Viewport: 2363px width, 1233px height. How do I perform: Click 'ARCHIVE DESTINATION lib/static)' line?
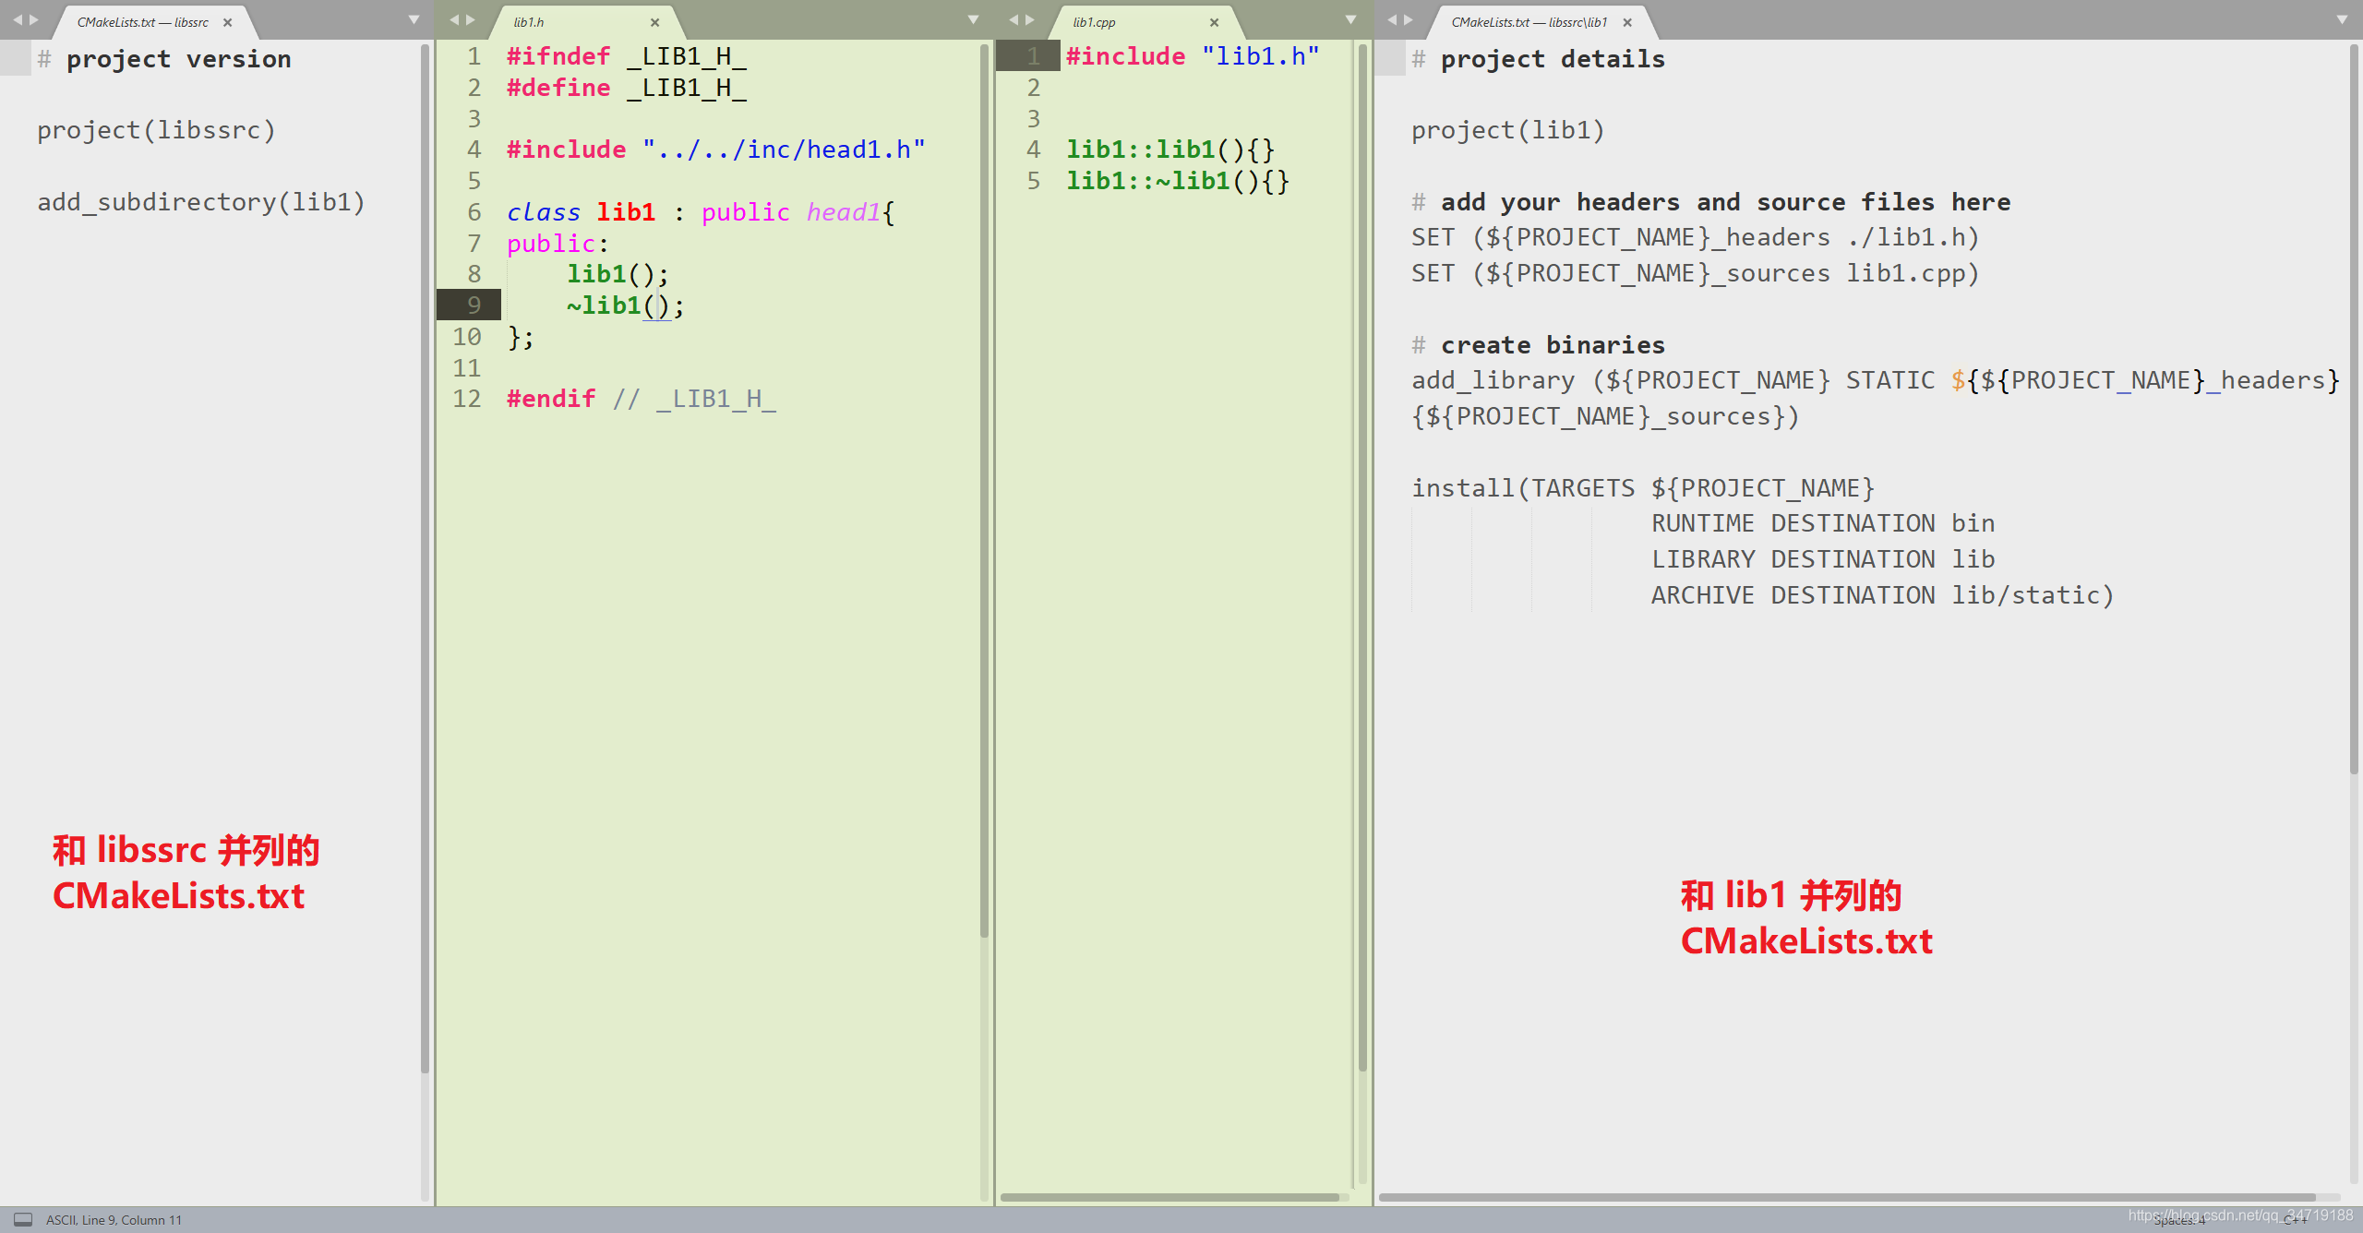point(1883,596)
